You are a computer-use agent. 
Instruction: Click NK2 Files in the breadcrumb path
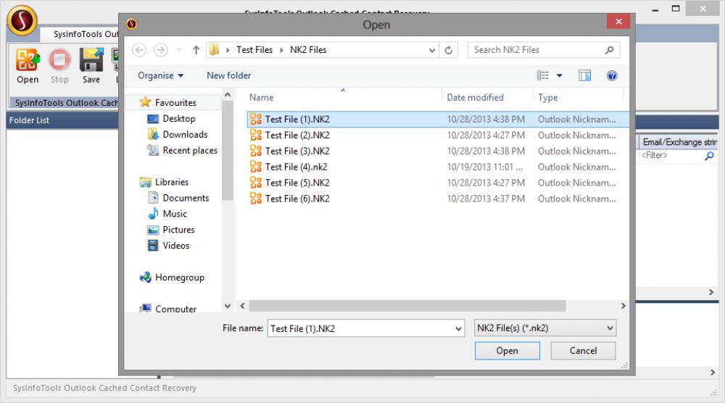click(x=308, y=50)
